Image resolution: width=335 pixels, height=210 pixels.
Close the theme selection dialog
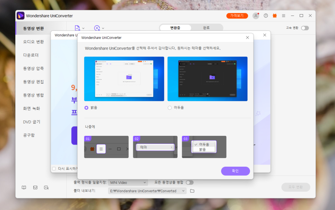click(x=247, y=37)
